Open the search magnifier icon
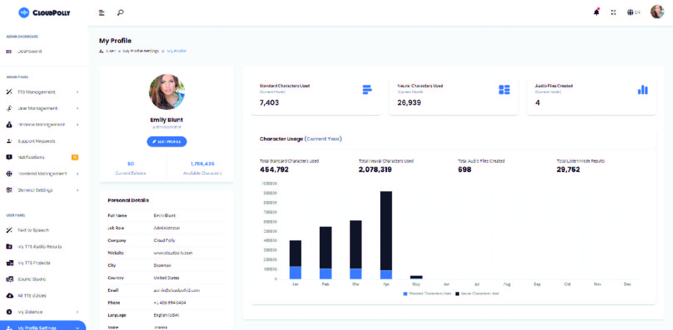This screenshot has height=330, width=673. pos(120,13)
